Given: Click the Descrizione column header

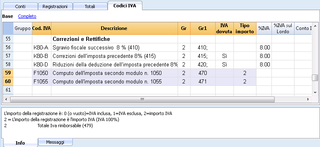Looking at the screenshot, I should [114, 28].
